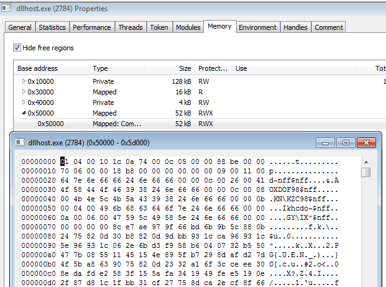Click the hex view scrollbar thumb
386x287 pixels.
(367, 173)
